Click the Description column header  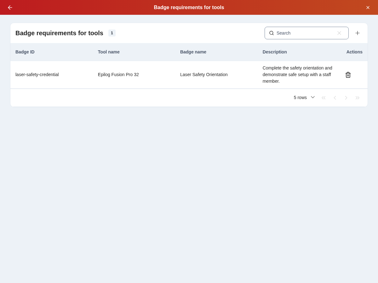coord(275,52)
